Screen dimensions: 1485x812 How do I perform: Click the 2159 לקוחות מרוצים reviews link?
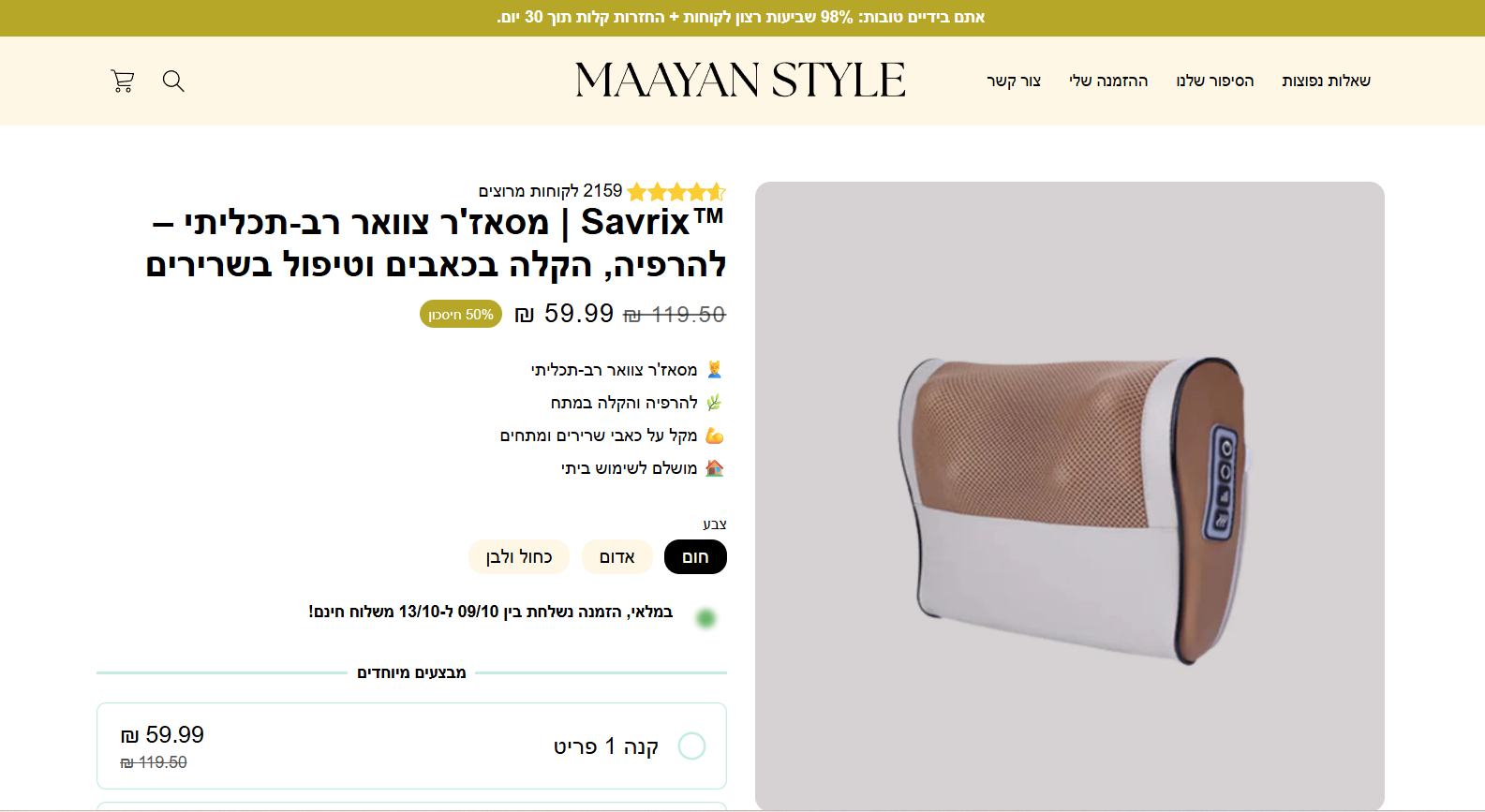pos(551,191)
